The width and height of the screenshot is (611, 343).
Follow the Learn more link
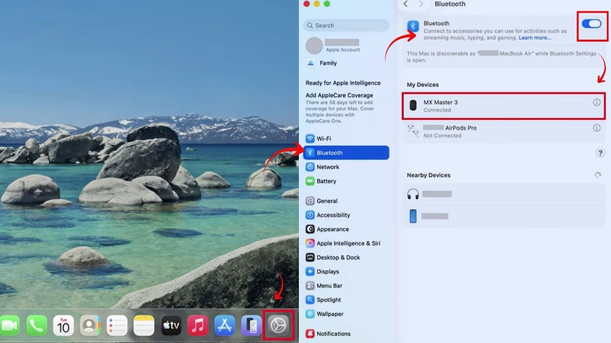pos(535,38)
